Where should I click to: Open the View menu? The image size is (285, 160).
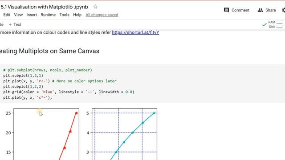coord(18,15)
